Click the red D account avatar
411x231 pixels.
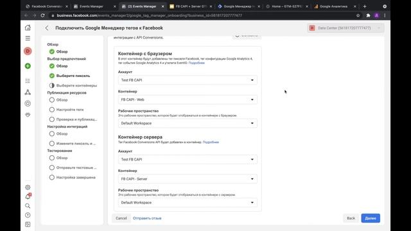(28, 51)
